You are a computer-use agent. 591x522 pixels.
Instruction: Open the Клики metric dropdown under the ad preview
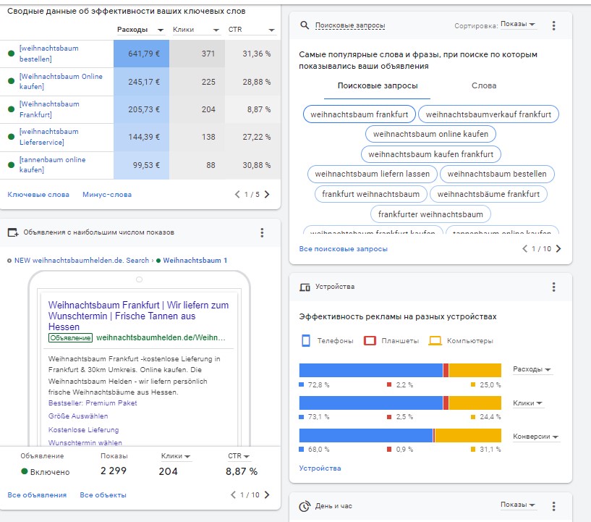pos(176,456)
